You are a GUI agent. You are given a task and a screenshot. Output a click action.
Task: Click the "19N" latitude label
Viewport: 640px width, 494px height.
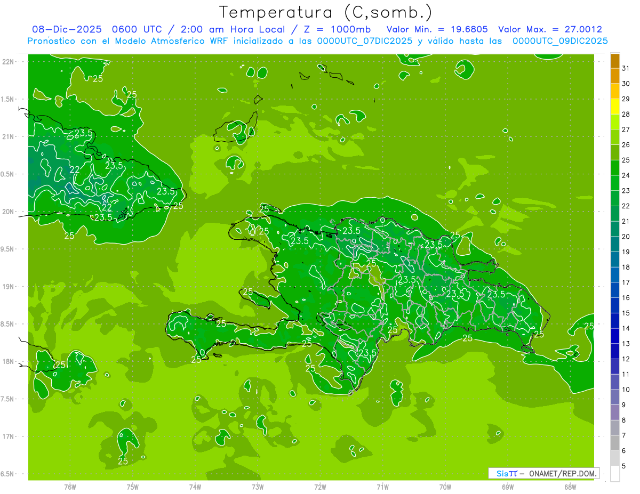tap(9, 286)
